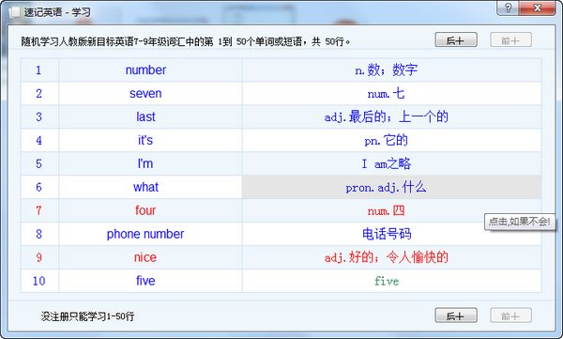Click the 点击,如果不会! tooltip
The height and width of the screenshot is (339, 563).
coord(519,222)
